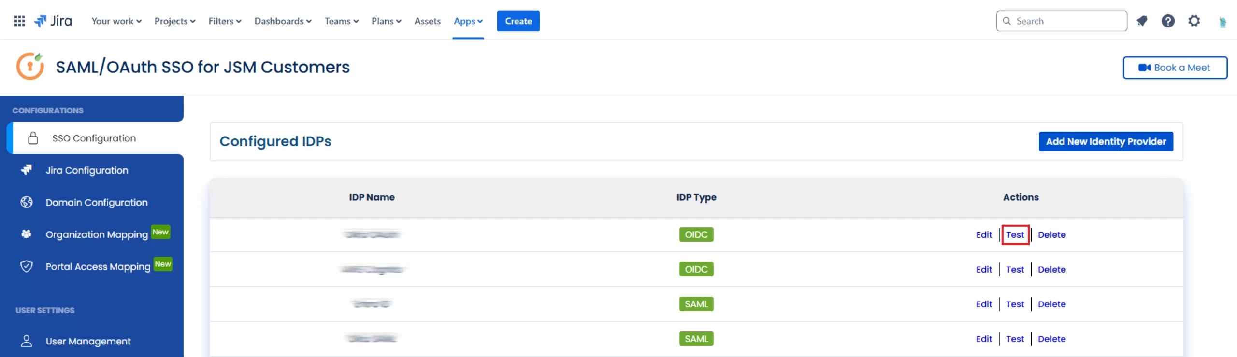Click the Configured IDPs heading
This screenshot has width=1237, height=357.
point(275,141)
